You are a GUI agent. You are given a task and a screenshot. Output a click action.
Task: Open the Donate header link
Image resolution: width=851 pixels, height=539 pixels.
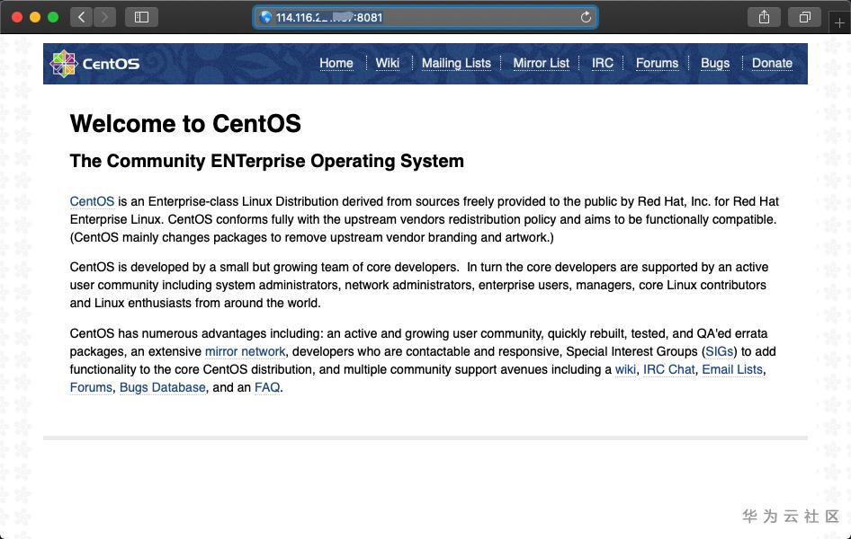point(772,64)
